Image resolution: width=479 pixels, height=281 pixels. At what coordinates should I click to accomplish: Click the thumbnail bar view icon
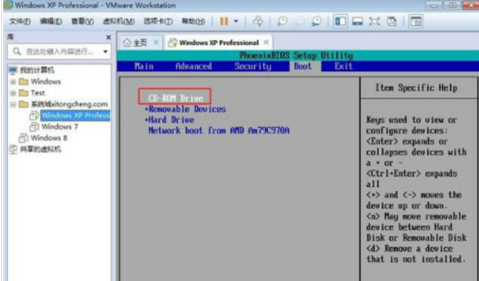[357, 21]
